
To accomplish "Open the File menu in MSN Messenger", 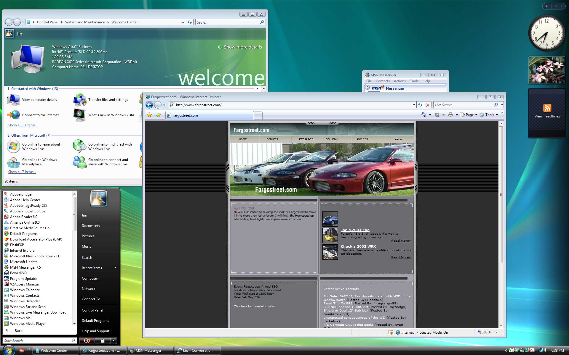I will pyautogui.click(x=369, y=81).
